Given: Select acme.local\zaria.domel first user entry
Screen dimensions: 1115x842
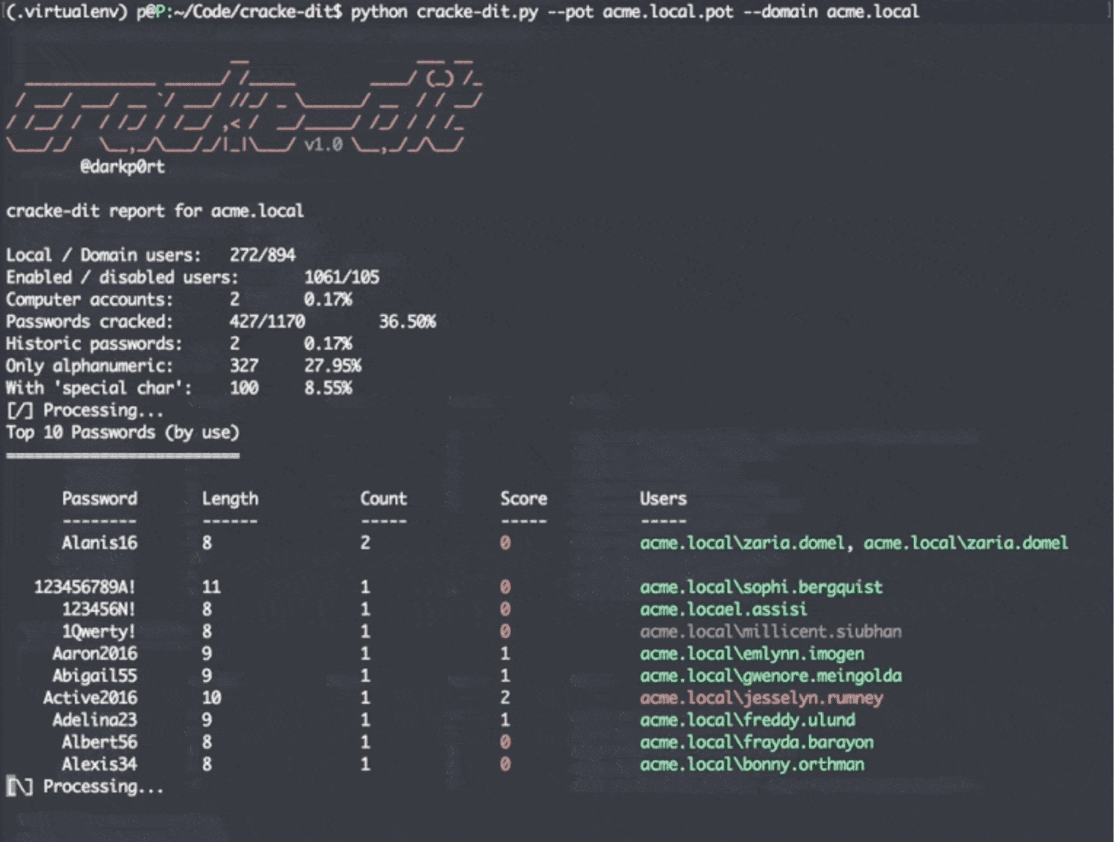Looking at the screenshot, I should tap(743, 543).
